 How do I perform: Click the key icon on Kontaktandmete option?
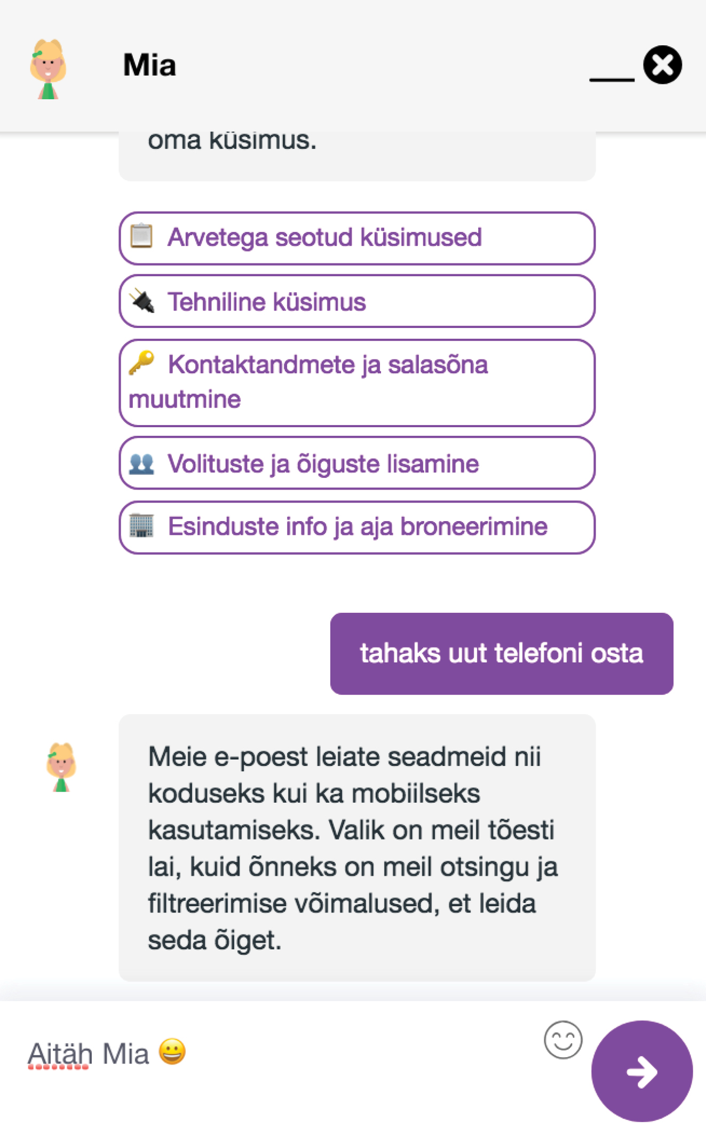pos(141,363)
